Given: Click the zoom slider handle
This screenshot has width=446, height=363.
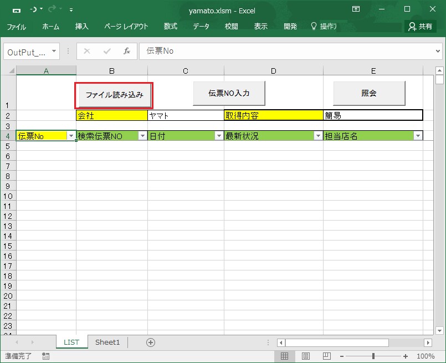Looking at the screenshot, I should tap(373, 356).
